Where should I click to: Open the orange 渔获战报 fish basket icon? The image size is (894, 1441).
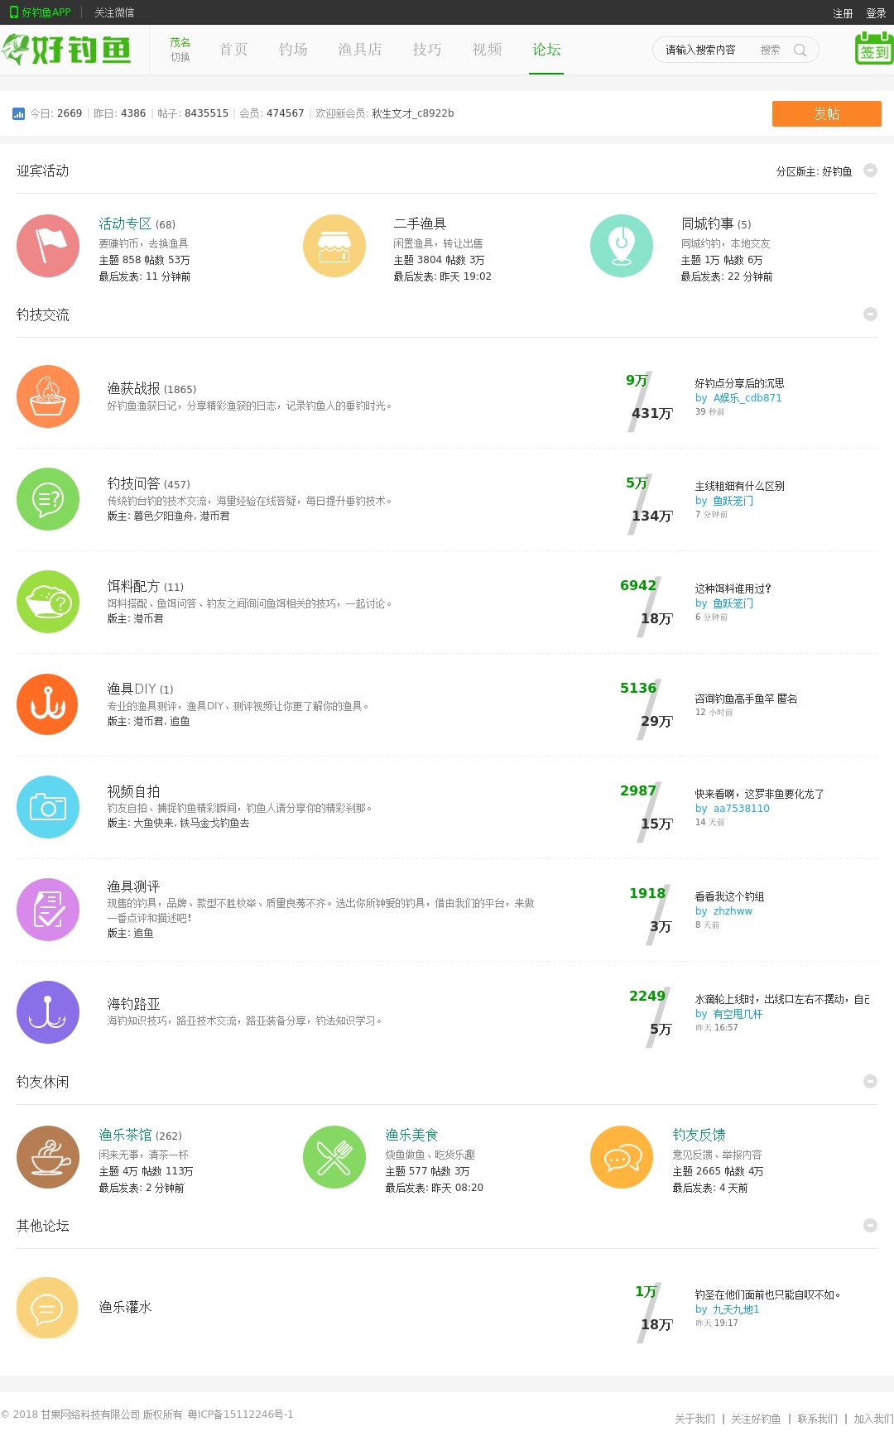click(x=48, y=396)
